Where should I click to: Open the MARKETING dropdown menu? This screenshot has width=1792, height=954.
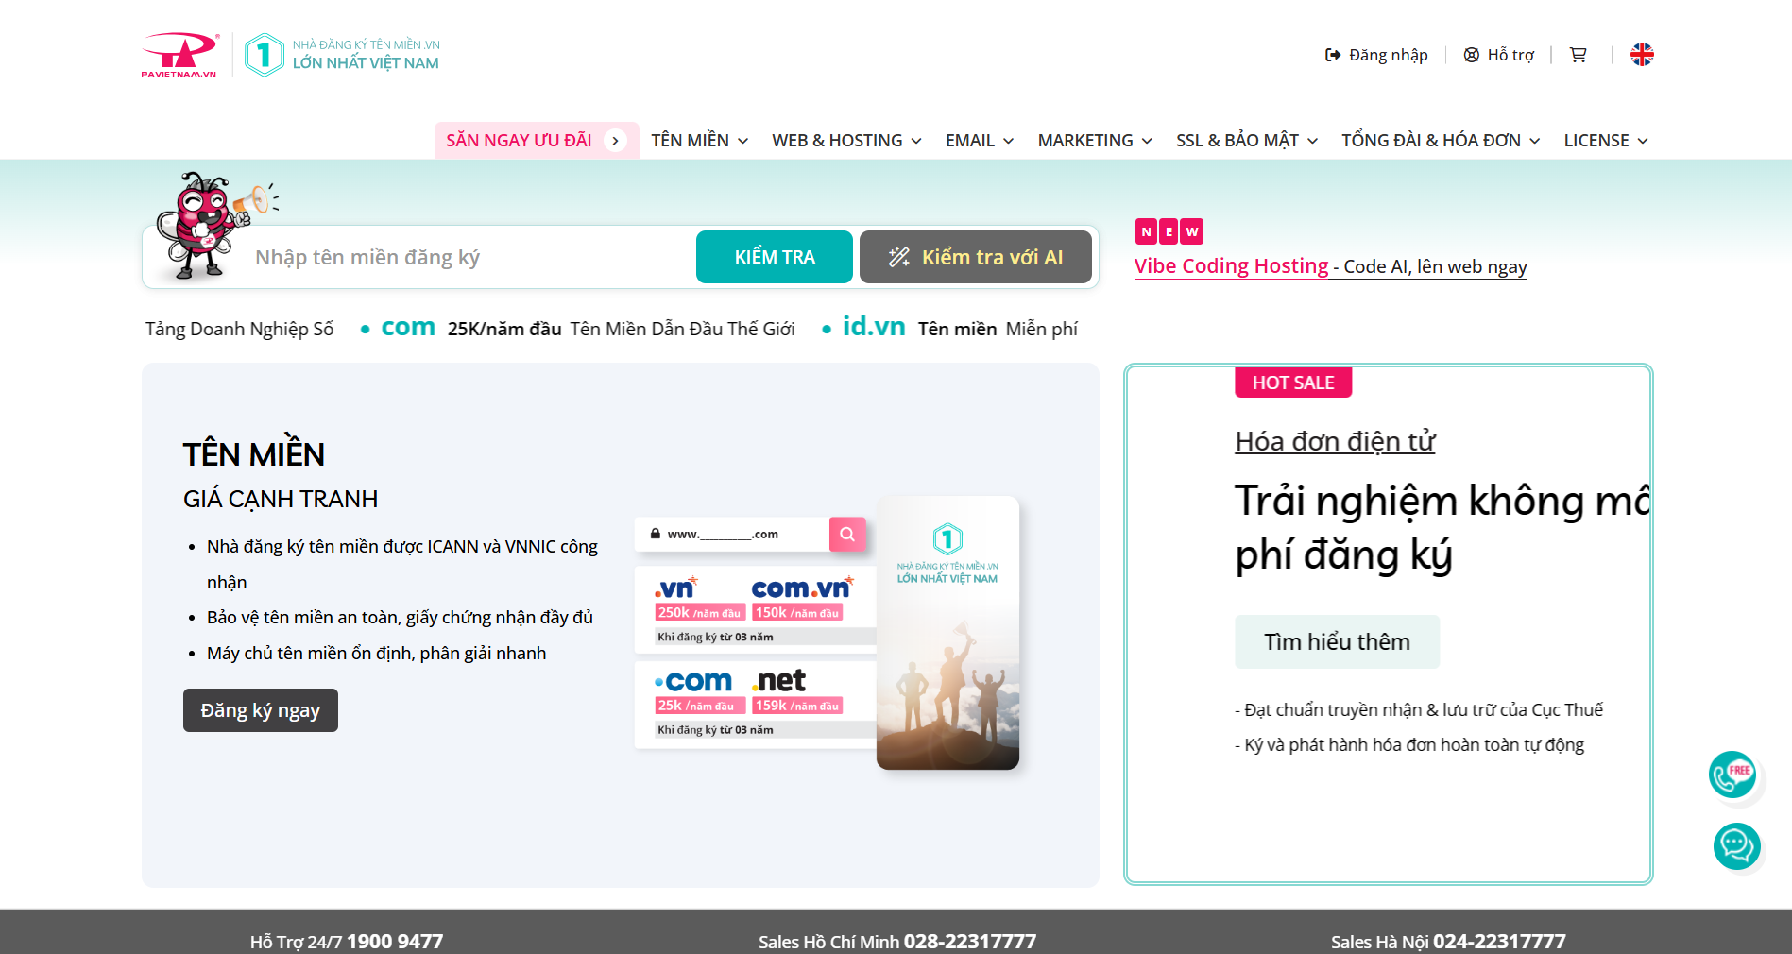click(1095, 141)
